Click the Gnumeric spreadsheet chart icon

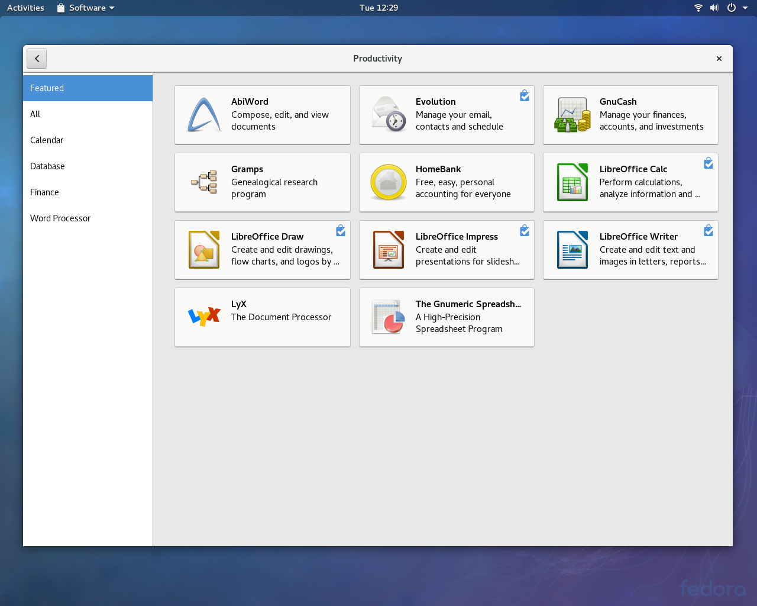[389, 317]
